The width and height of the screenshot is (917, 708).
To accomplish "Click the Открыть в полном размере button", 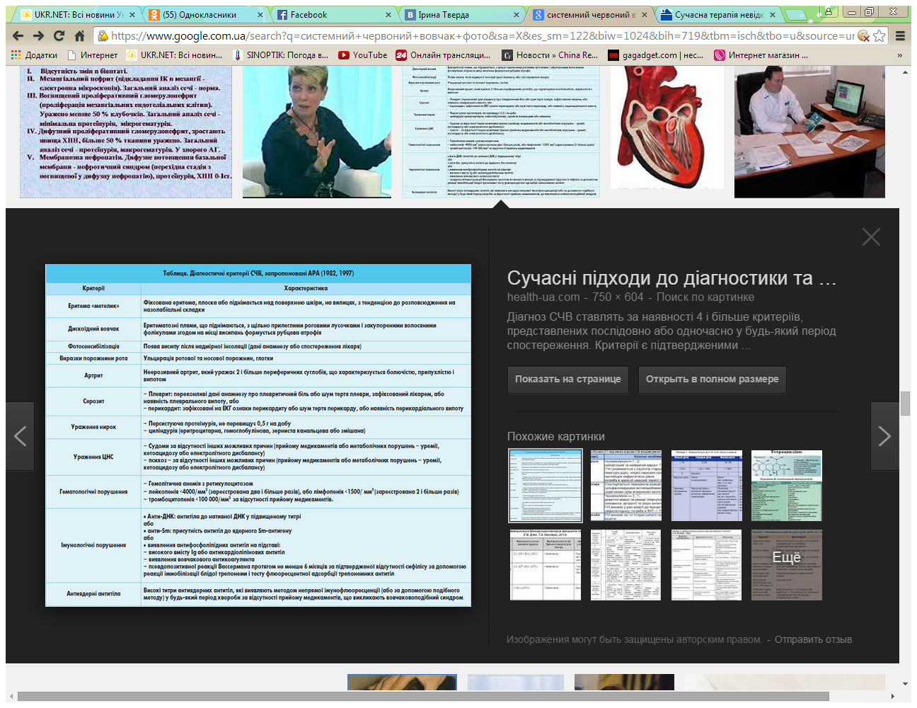I will (712, 379).
